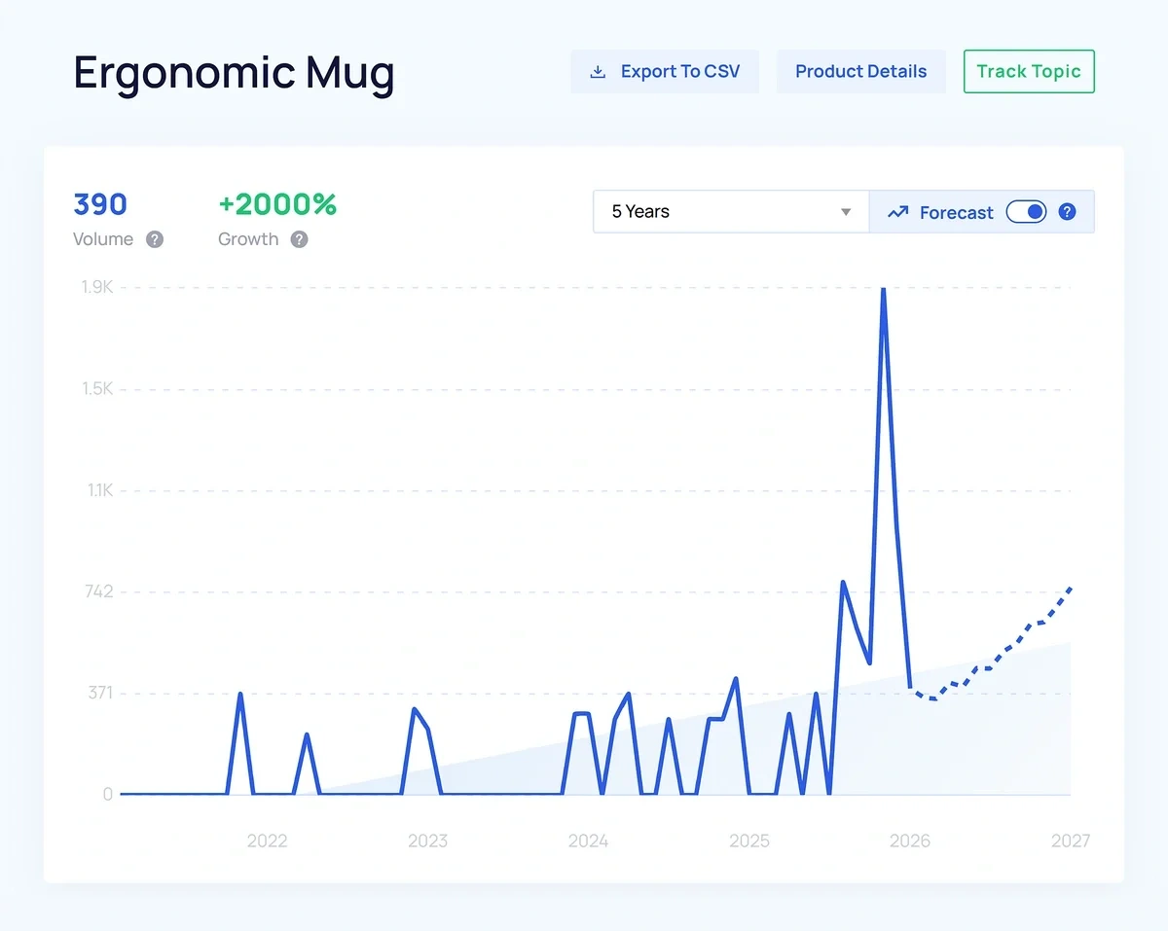Open Product Details
The height and width of the screenshot is (931, 1168).
(x=860, y=72)
